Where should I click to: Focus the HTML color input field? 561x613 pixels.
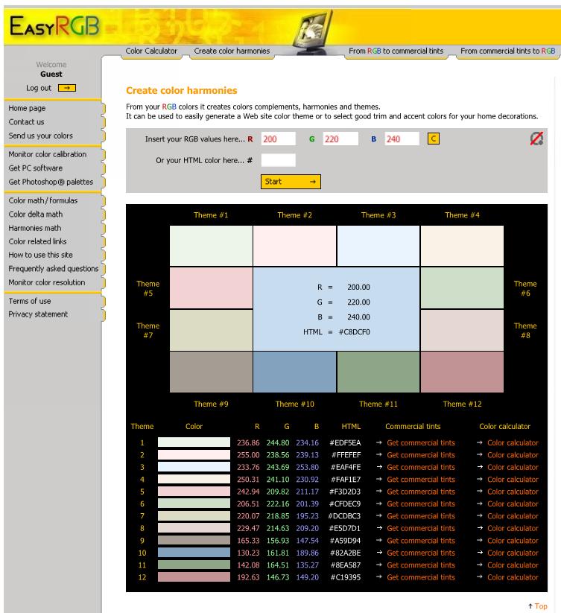tap(278, 160)
